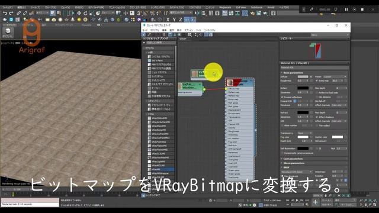Open the BRDF type dropdown

pos(297,172)
